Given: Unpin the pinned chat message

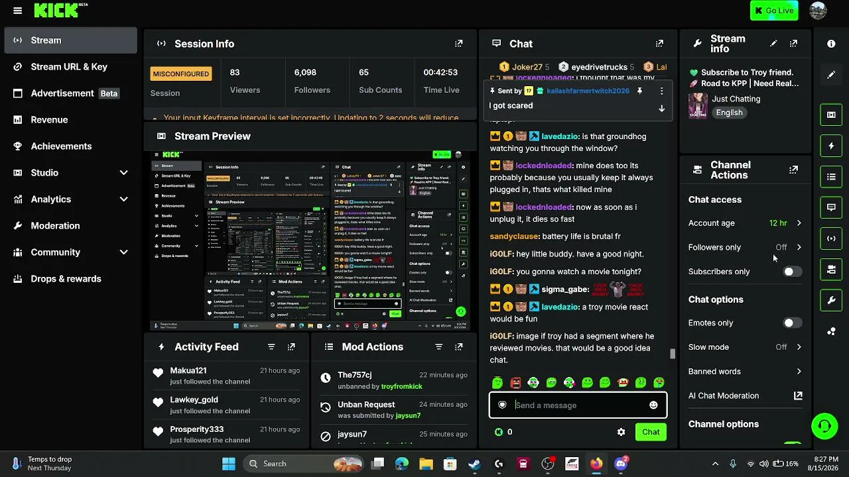Looking at the screenshot, I should tap(639, 91).
